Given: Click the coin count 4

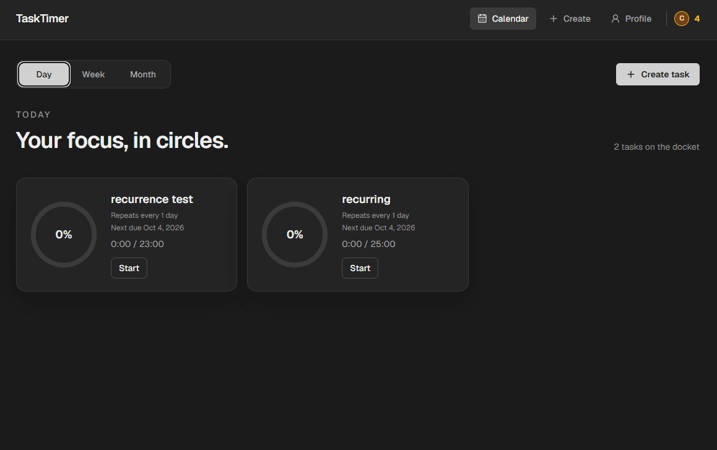Looking at the screenshot, I should 697,19.
